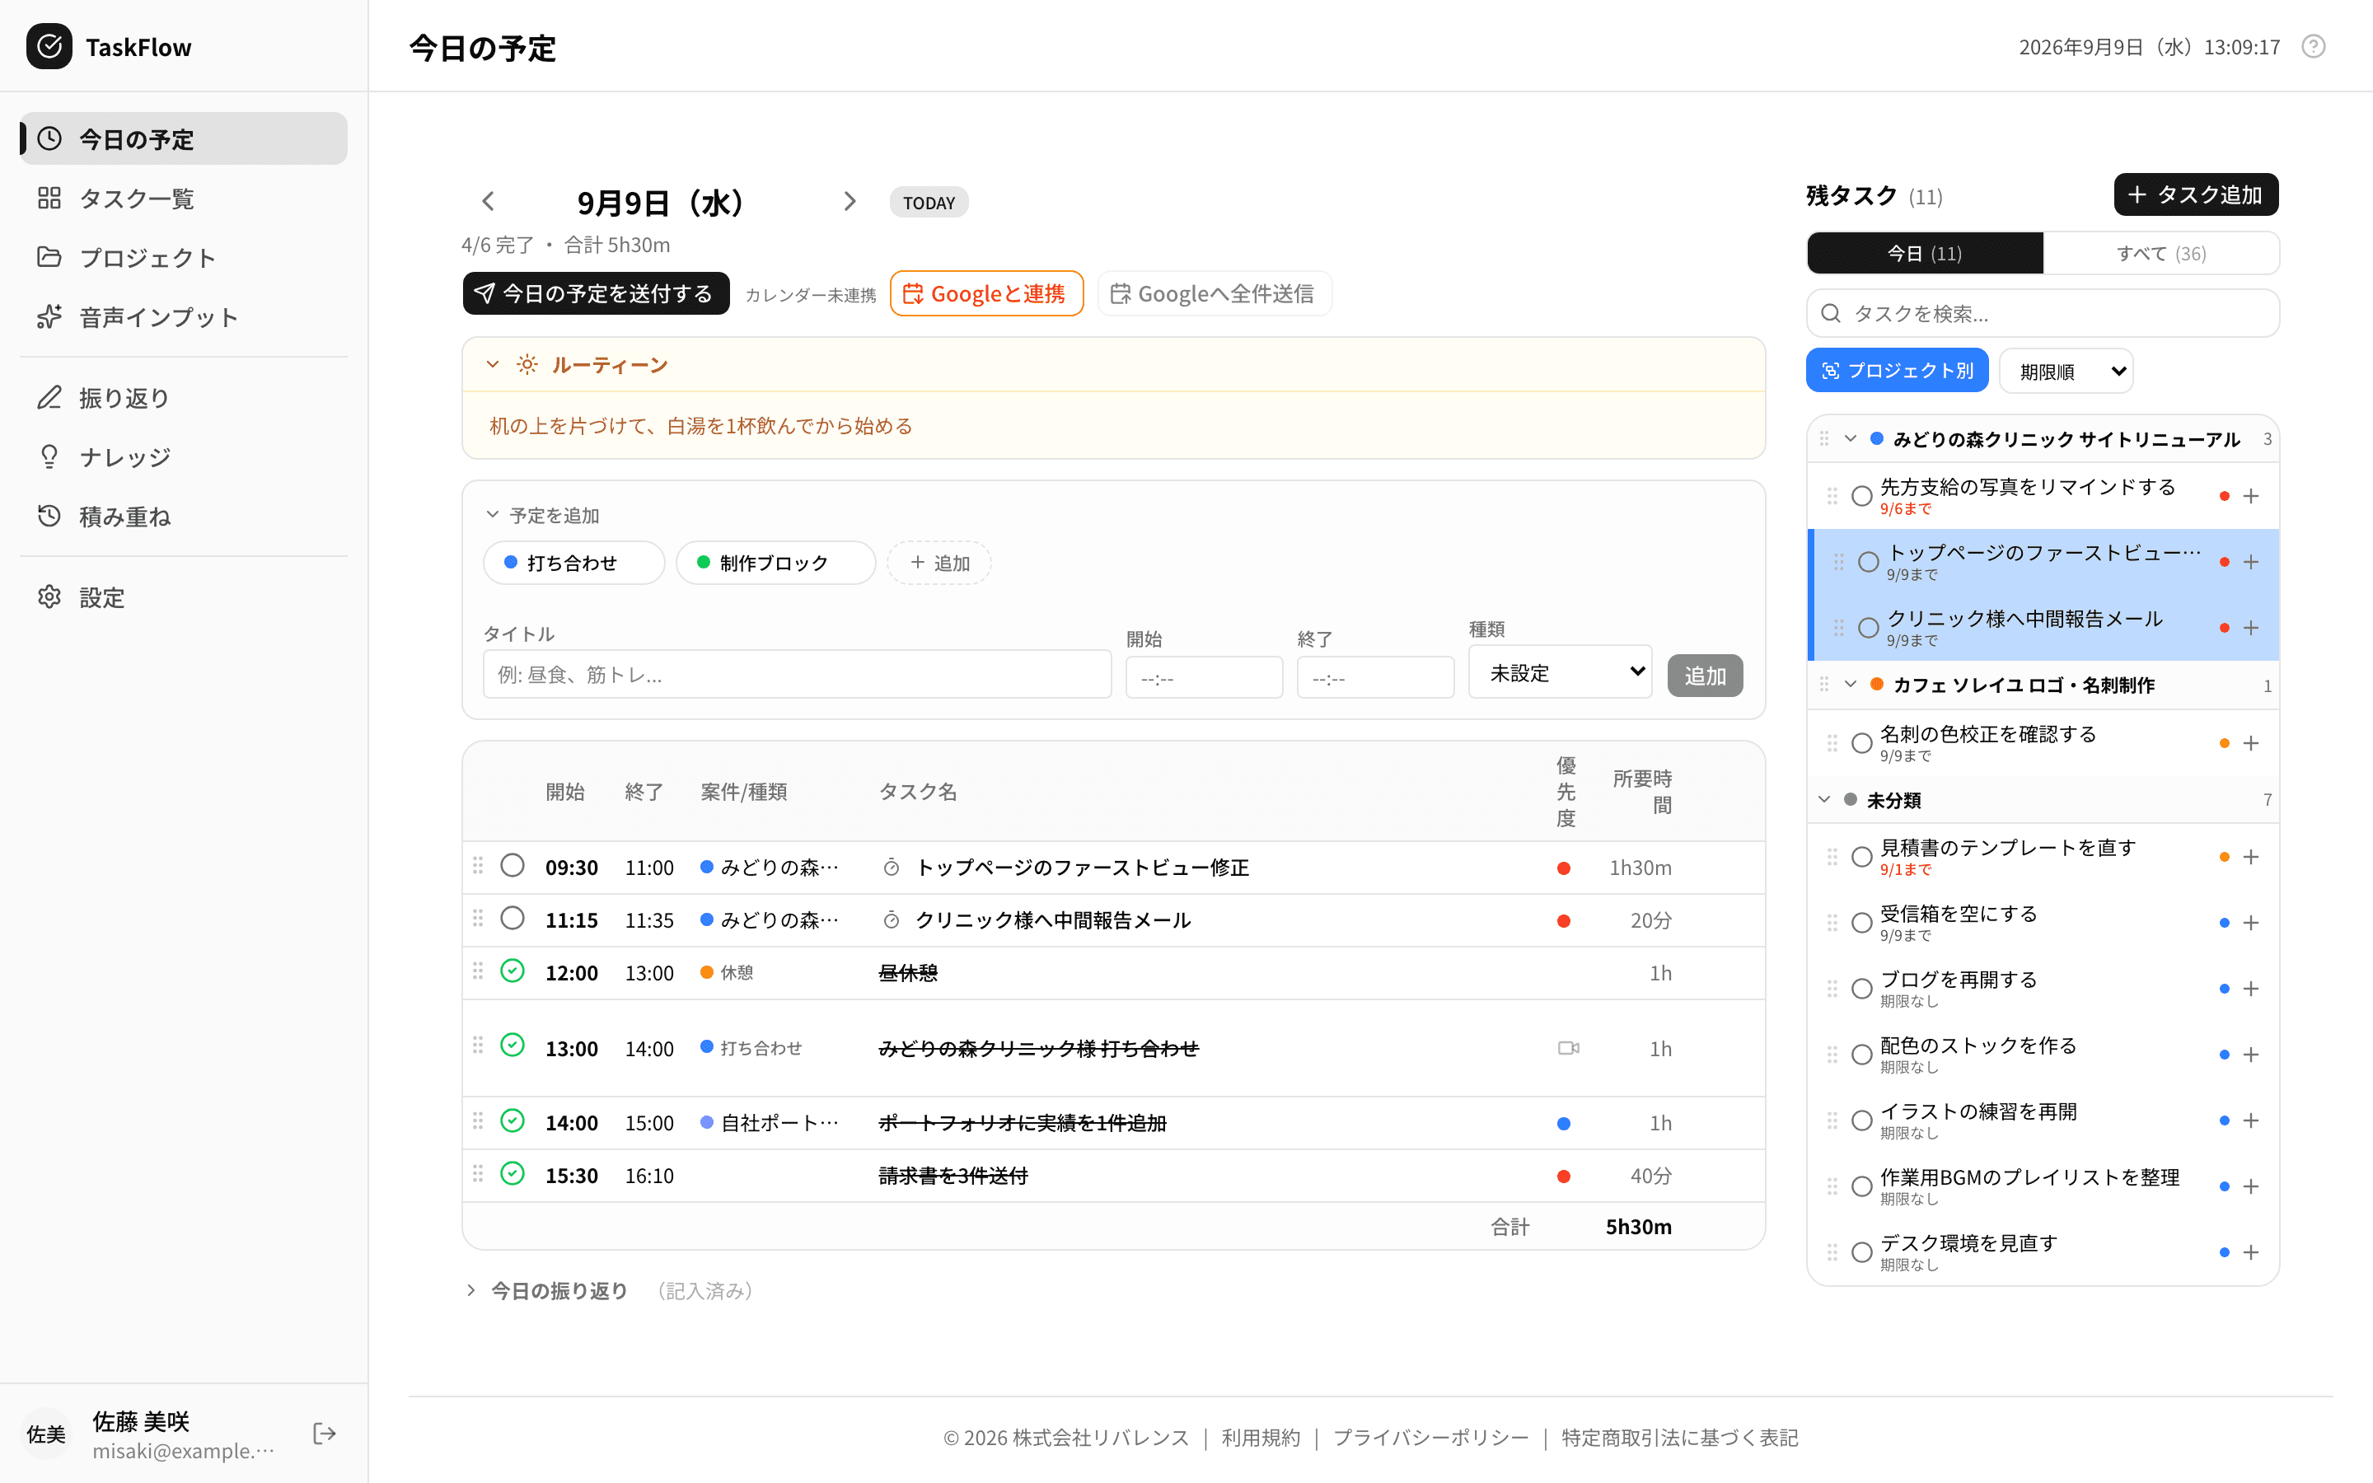Click timer icon on トップページのファーストビュー修正 row

[x=892, y=867]
